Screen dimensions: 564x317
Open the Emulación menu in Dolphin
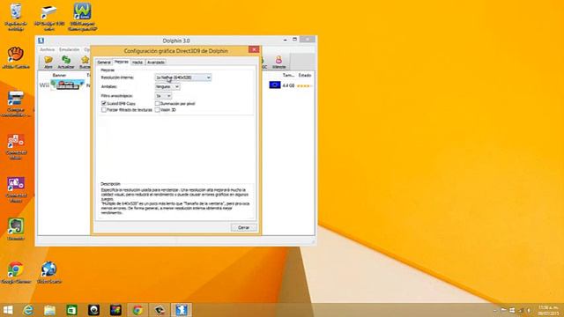click(69, 49)
